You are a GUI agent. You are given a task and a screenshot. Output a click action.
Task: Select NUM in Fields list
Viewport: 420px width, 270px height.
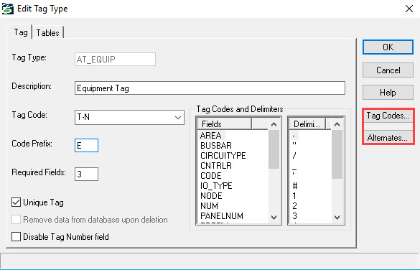click(209, 205)
